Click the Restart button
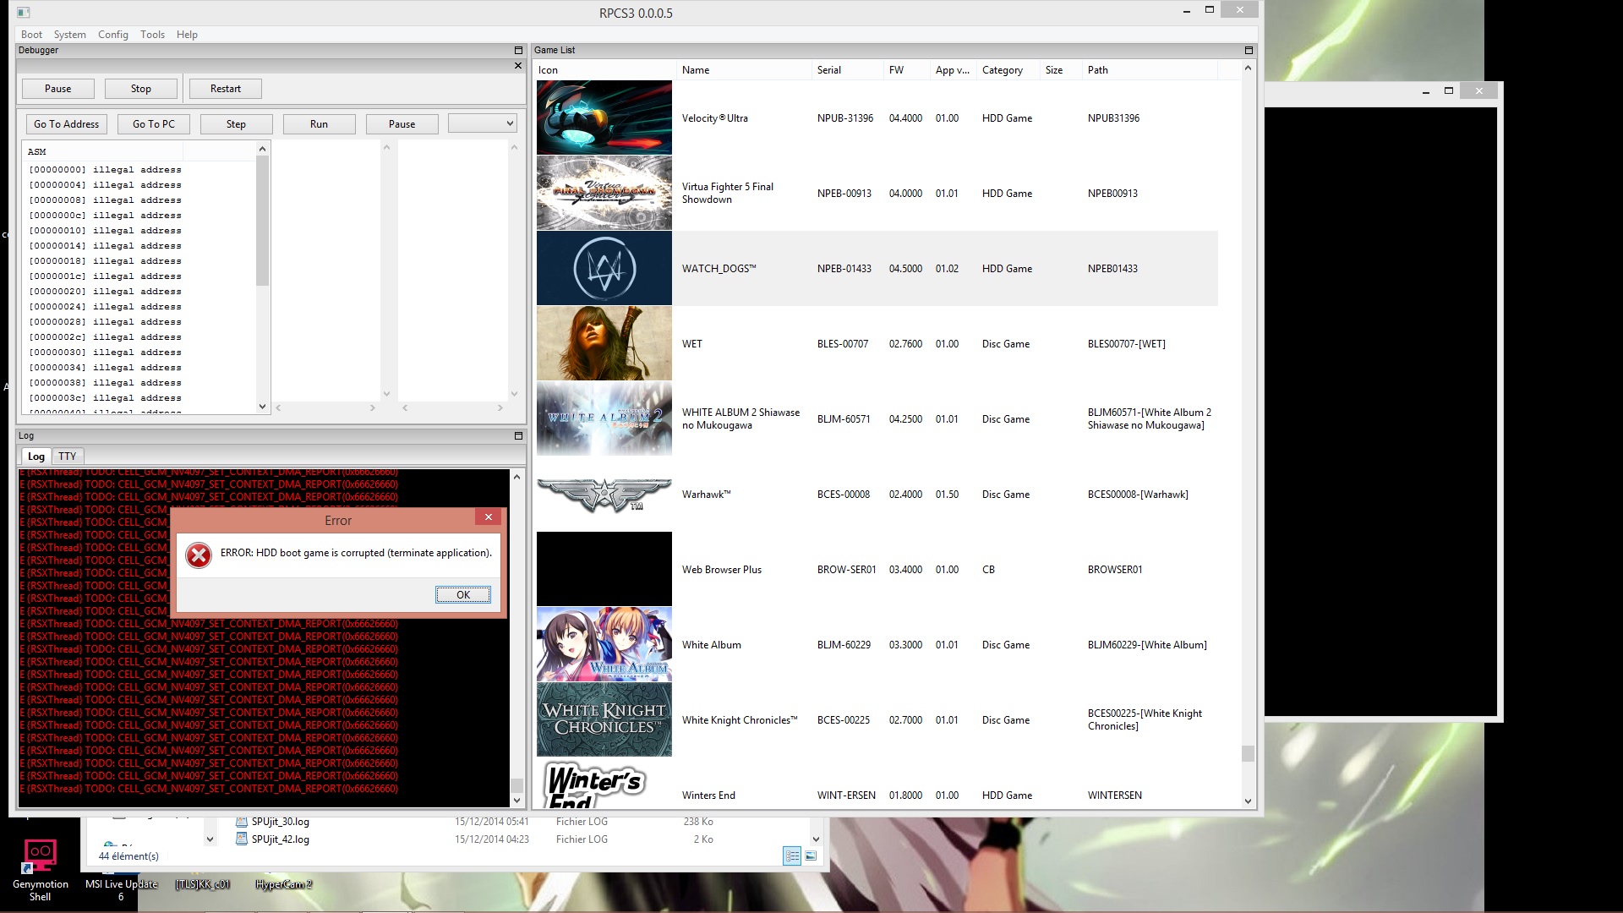The image size is (1623, 913). 226,89
